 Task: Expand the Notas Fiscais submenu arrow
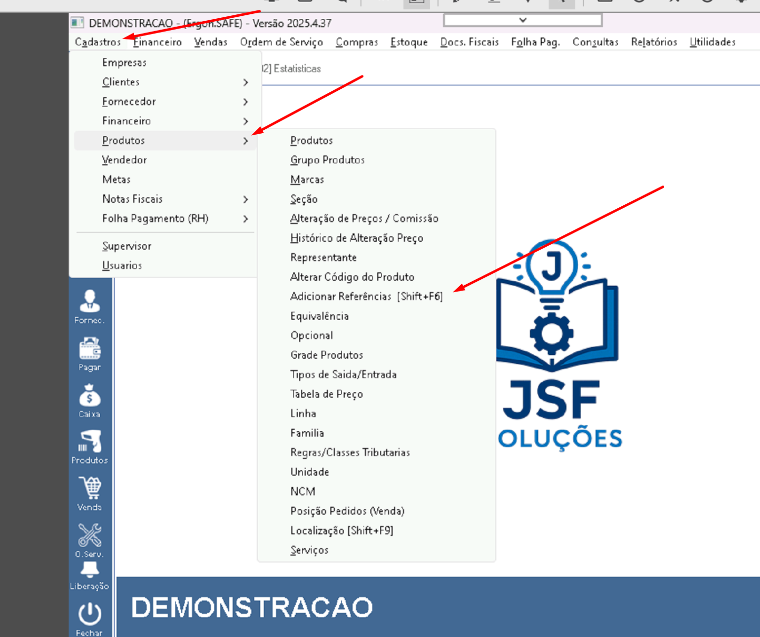coord(245,199)
